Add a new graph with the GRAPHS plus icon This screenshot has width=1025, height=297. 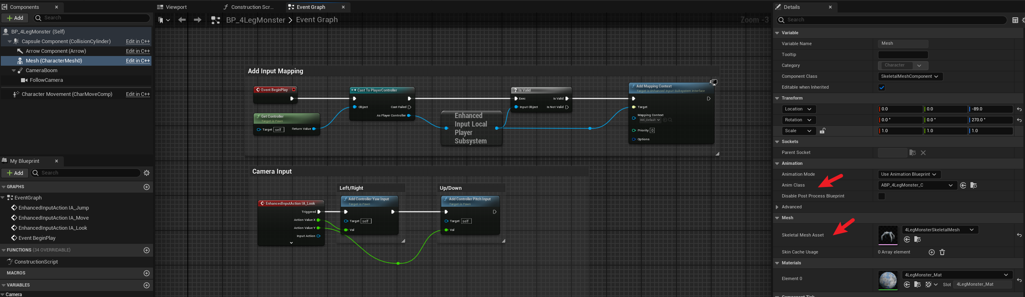click(147, 187)
